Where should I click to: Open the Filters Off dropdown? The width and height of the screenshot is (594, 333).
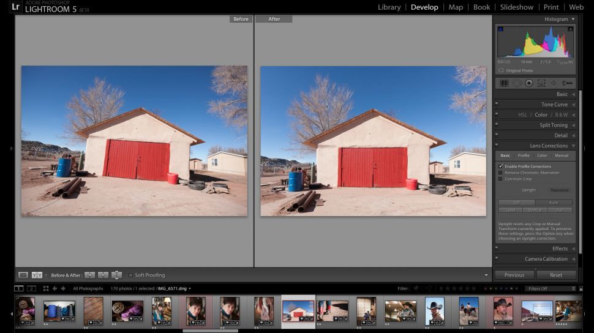(551, 289)
